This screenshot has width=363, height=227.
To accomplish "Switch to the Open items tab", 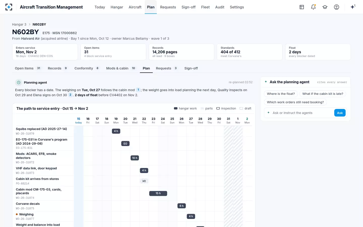I will click(x=28, y=68).
